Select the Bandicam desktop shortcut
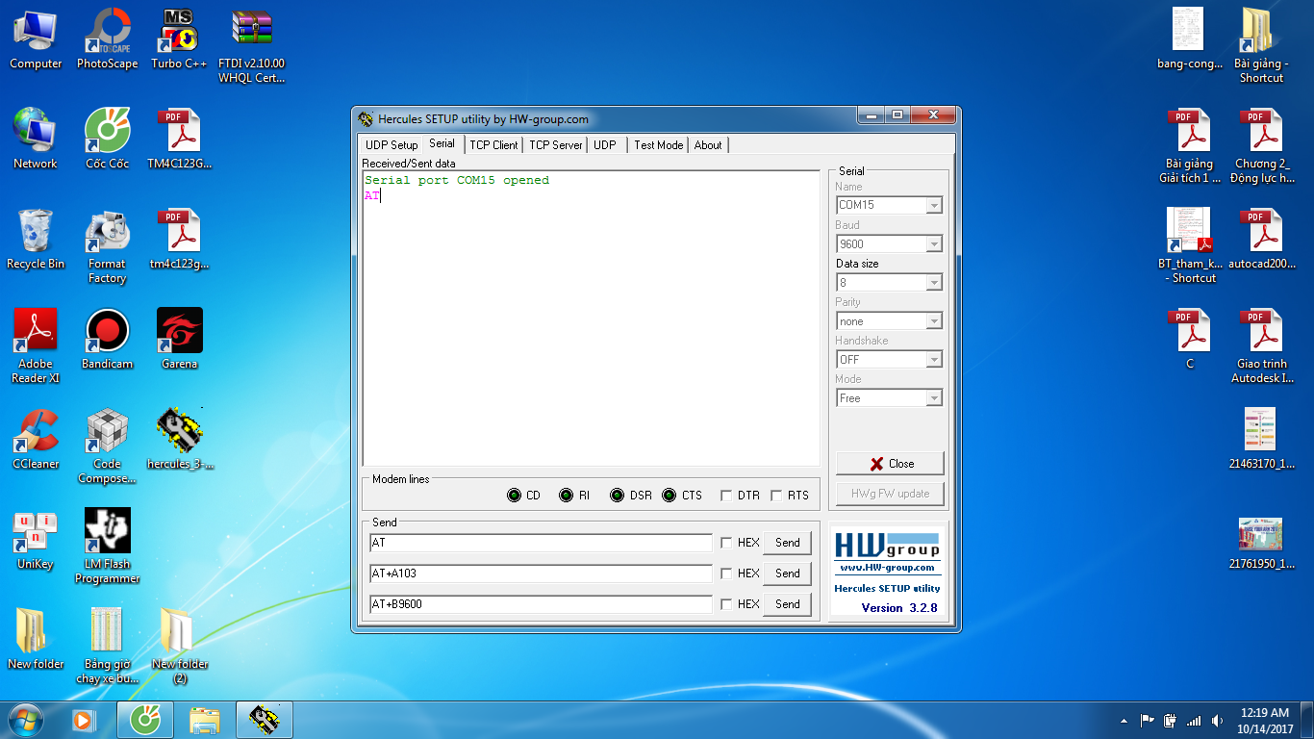Image resolution: width=1314 pixels, height=739 pixels. pyautogui.click(x=108, y=340)
